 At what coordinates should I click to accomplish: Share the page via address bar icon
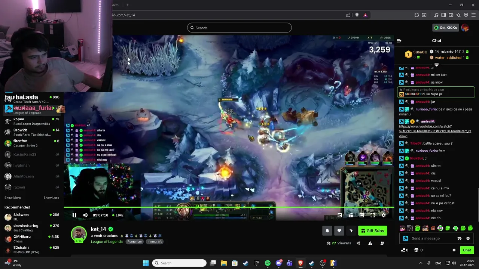348,15
